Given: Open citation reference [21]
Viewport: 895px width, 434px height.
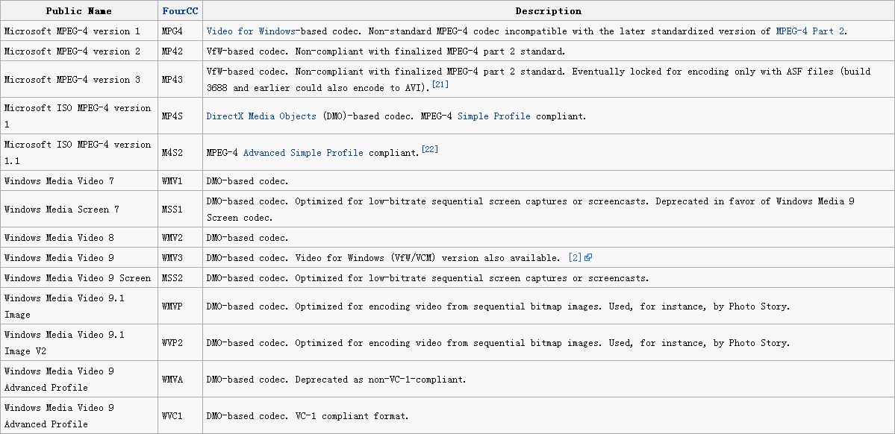Looking at the screenshot, I should 440,84.
